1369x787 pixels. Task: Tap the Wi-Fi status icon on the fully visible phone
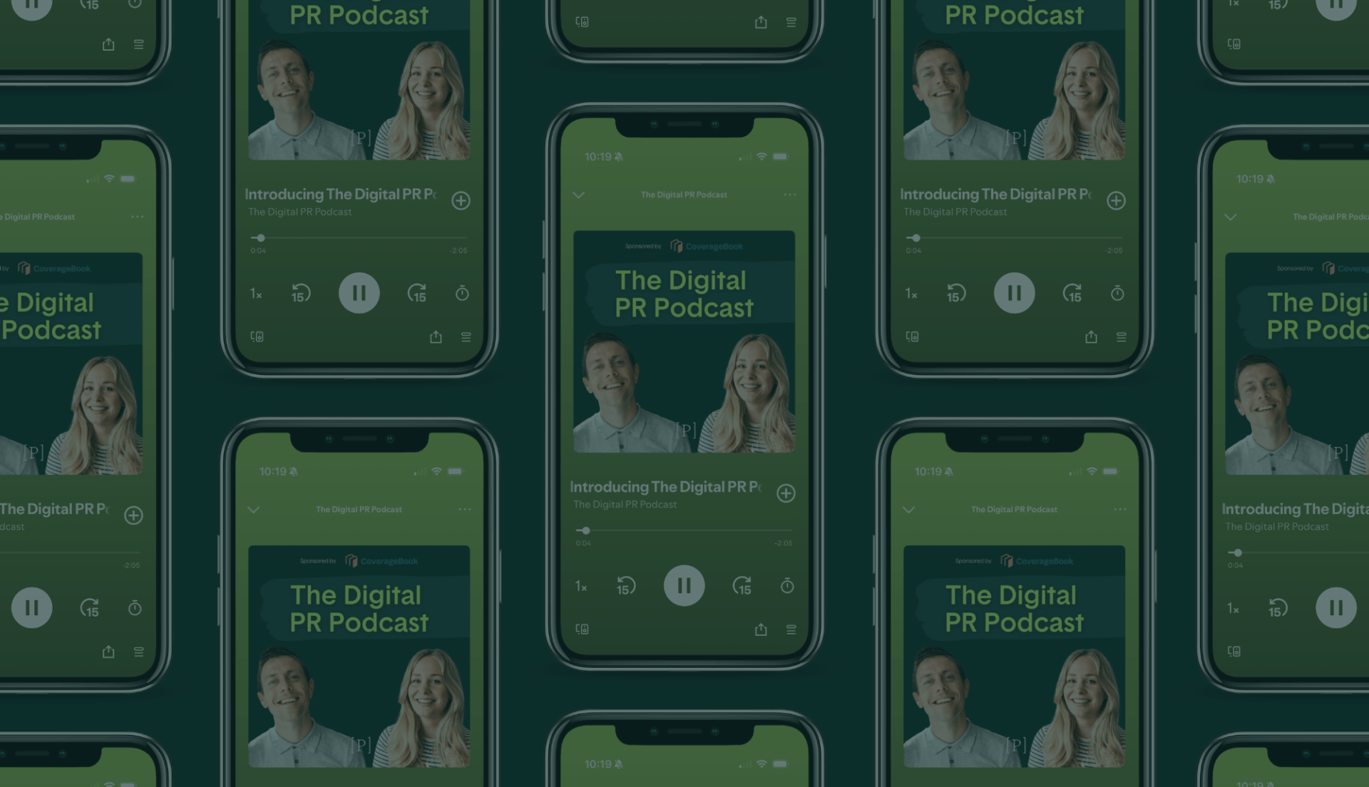[x=762, y=156]
